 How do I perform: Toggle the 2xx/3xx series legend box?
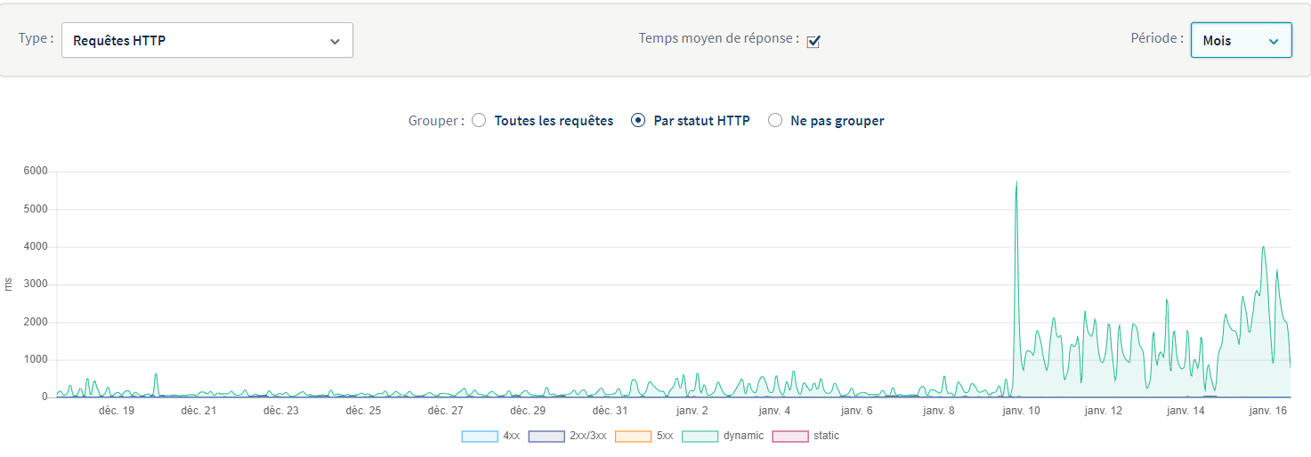click(x=546, y=437)
